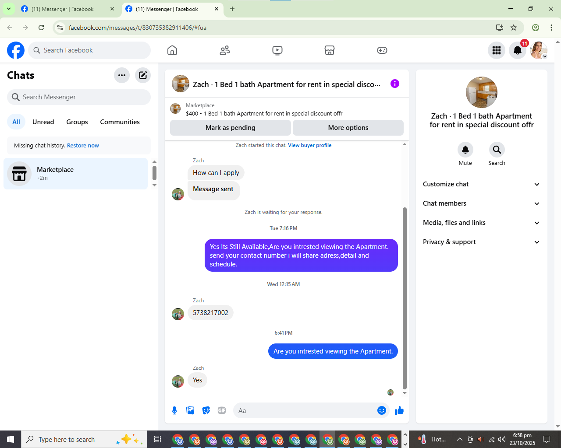Send a thumbs-up like
Image resolution: width=561 pixels, height=448 pixels.
[399, 410]
